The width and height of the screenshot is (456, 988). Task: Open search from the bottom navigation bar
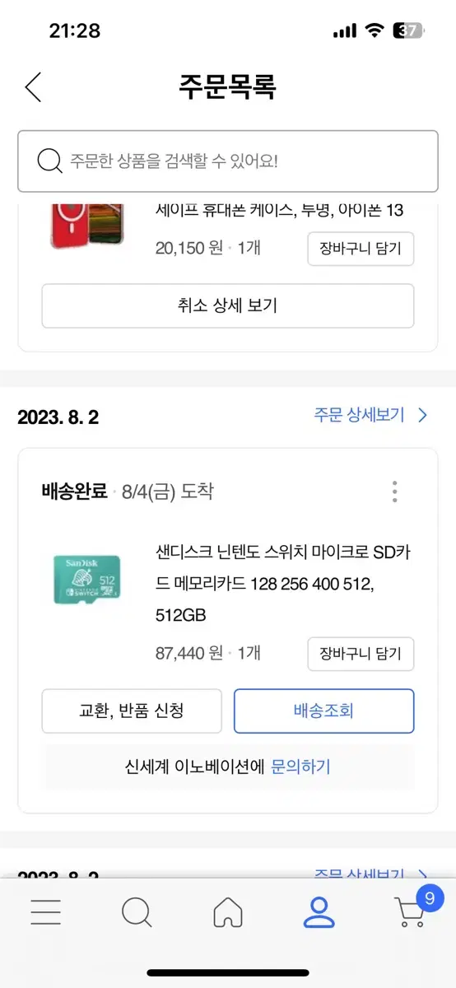point(137,912)
